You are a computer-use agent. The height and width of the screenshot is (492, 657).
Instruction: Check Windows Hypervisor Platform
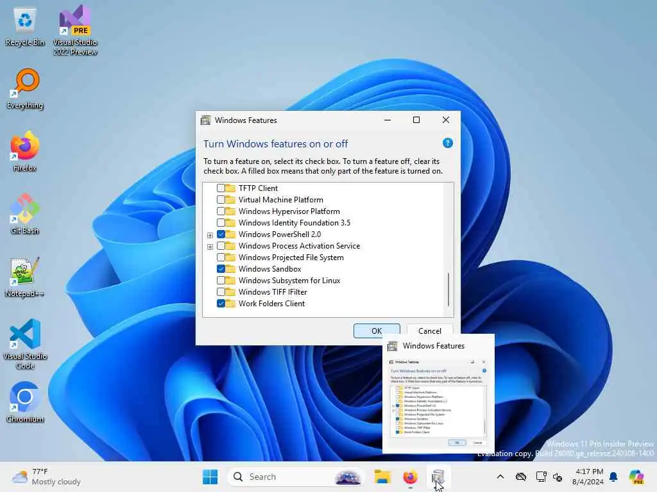coord(221,211)
